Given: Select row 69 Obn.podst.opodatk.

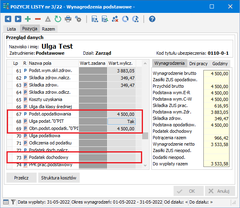Looking at the screenshot, I should 74,129.
